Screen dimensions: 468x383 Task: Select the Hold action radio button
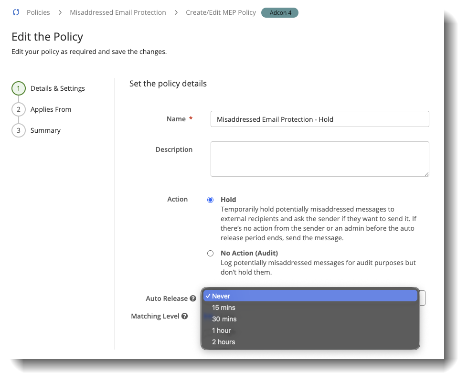pyautogui.click(x=211, y=200)
